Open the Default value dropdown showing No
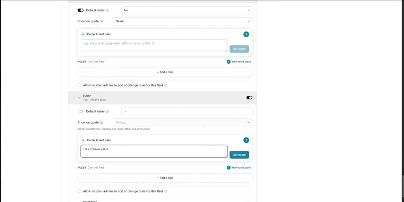The width and height of the screenshot is (404, 202). pyautogui.click(x=187, y=10)
